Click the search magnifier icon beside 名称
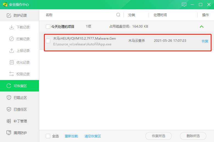214x142 pixels. click(118, 15)
